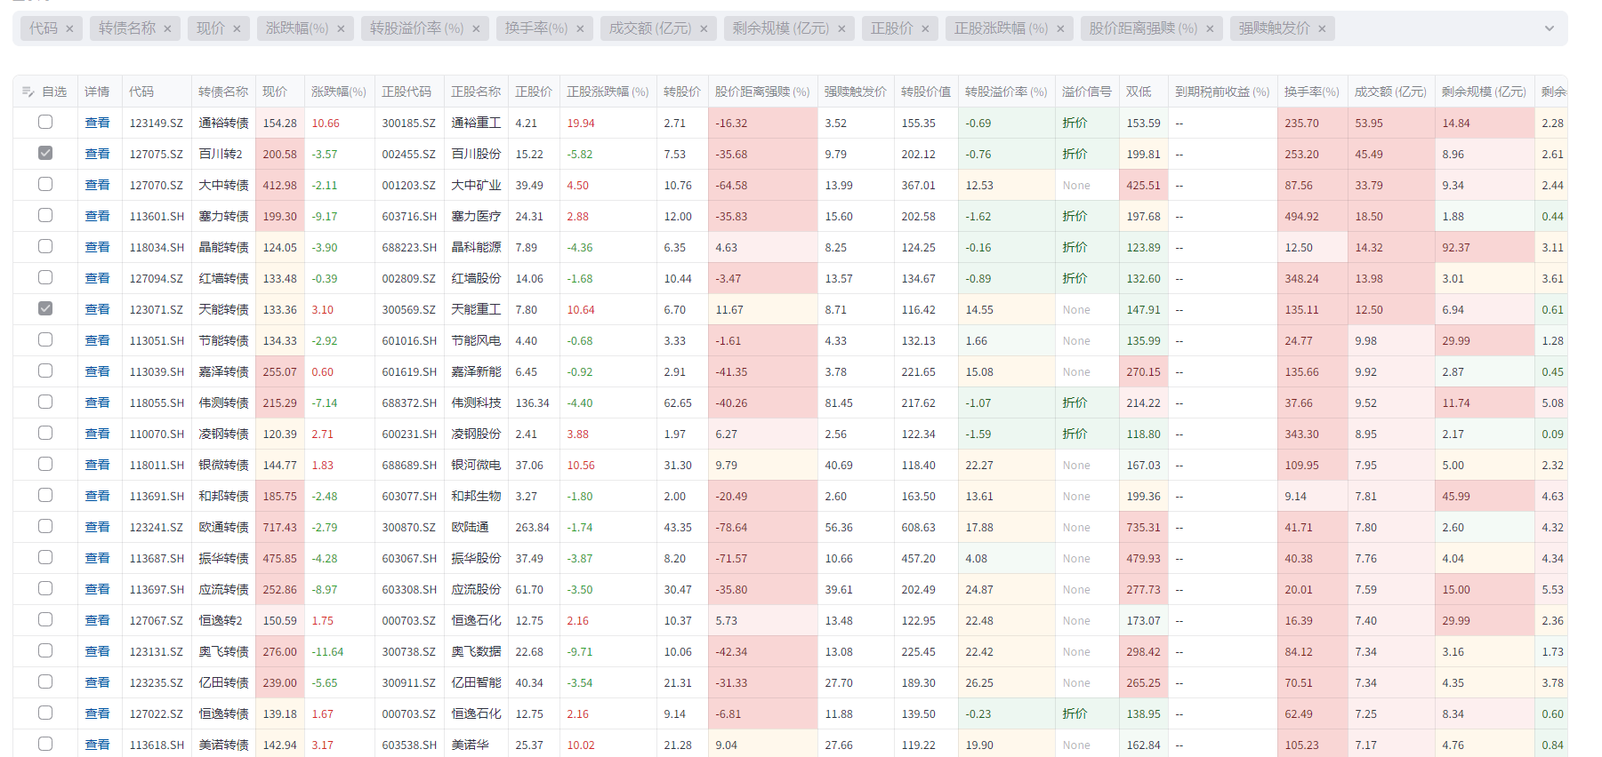Viewport: 1602px width, 757px height.
Task: Remove the 转债名称 tag via its x icon
Action: (167, 29)
